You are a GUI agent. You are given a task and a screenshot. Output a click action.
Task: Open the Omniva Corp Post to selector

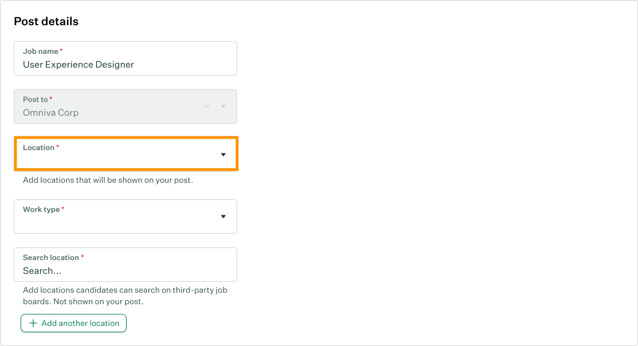[109, 113]
